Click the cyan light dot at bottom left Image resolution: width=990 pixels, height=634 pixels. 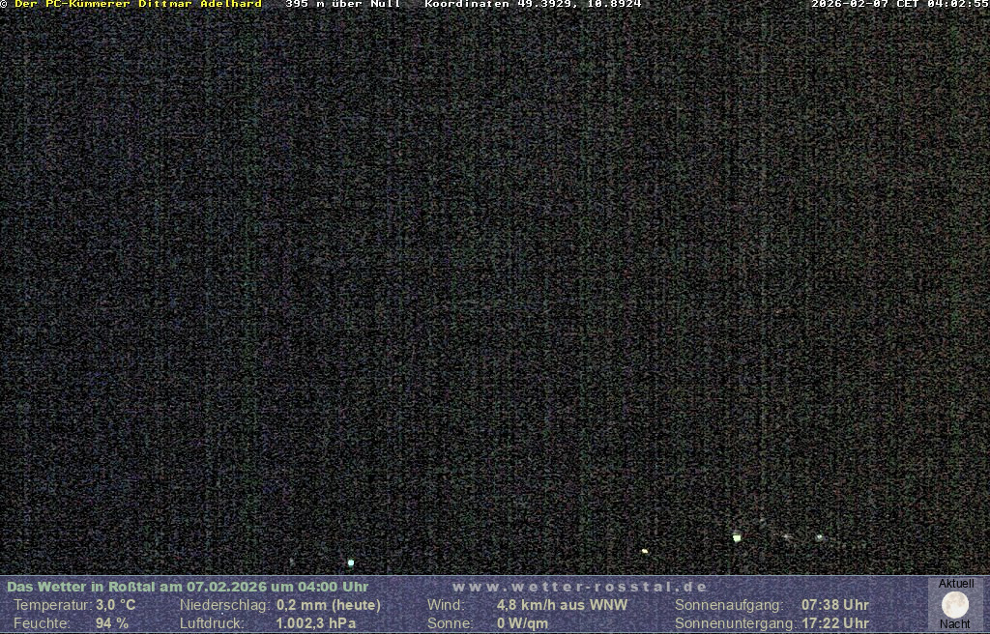(351, 562)
